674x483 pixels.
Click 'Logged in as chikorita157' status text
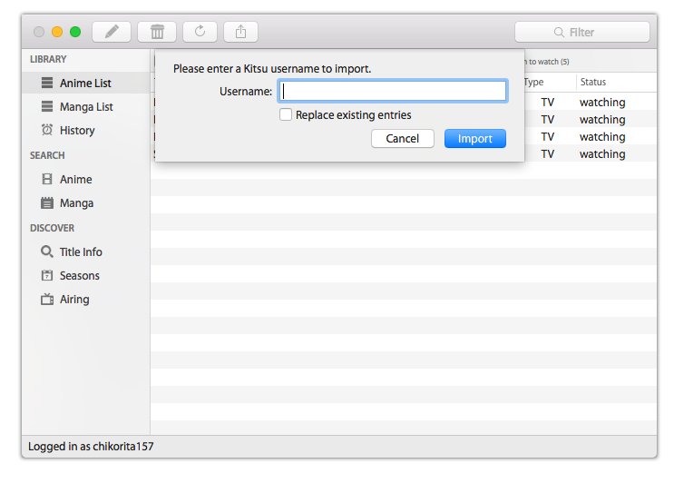point(91,447)
